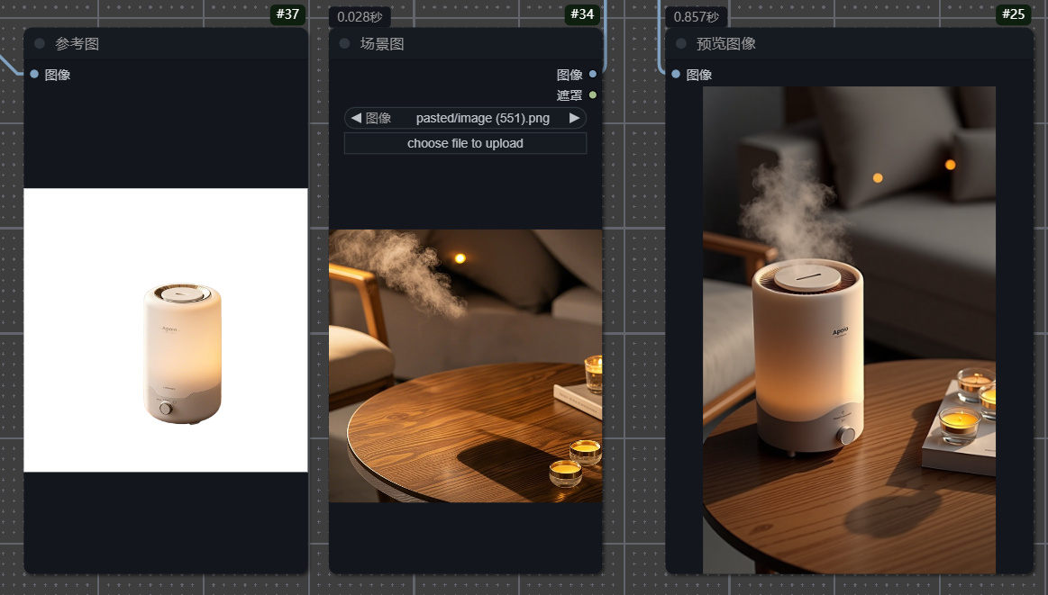Select previous image with the left arrow

(x=356, y=118)
